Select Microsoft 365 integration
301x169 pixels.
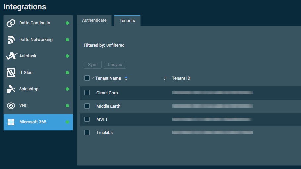click(x=38, y=122)
